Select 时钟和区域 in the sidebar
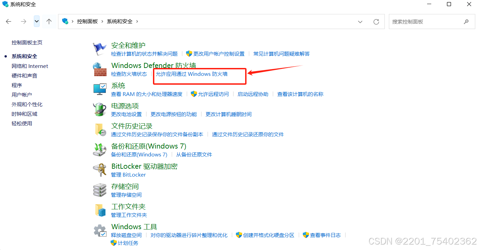 (x=24, y=114)
